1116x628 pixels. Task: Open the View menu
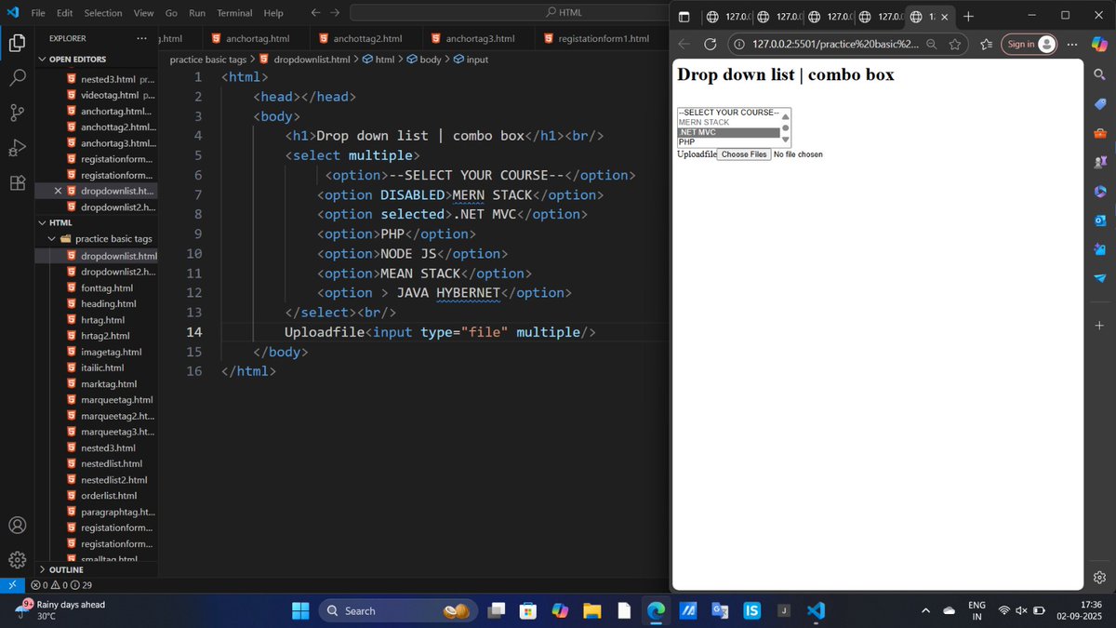(x=143, y=13)
